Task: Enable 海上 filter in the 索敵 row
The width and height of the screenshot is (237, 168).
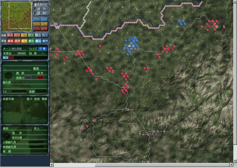Action: (x=38, y=35)
